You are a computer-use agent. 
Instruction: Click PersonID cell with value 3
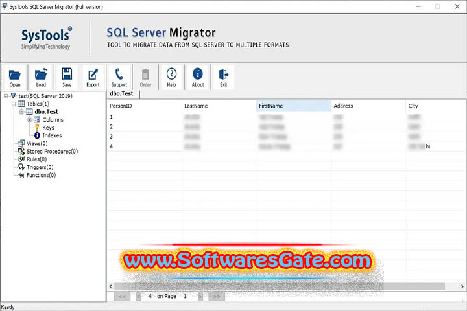click(145, 137)
